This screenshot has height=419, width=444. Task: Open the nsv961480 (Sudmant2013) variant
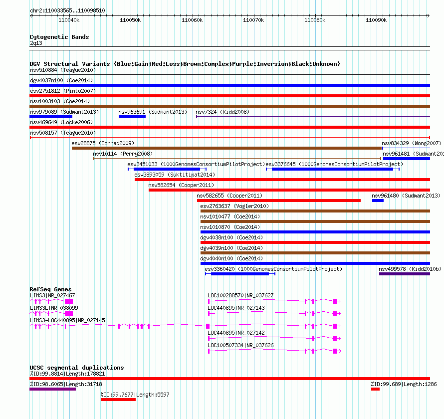(x=378, y=201)
